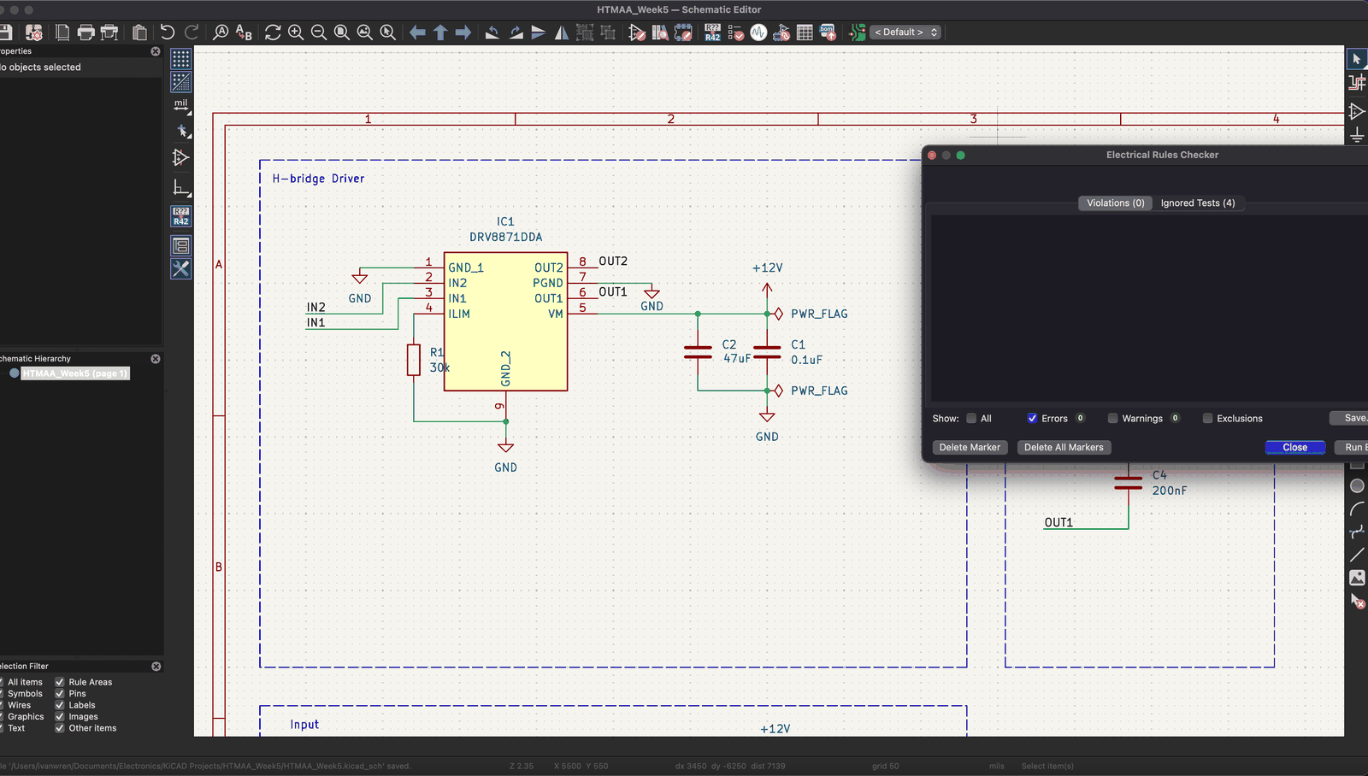Click the Refresh view icon
The image size is (1368, 776).
pyautogui.click(x=273, y=32)
